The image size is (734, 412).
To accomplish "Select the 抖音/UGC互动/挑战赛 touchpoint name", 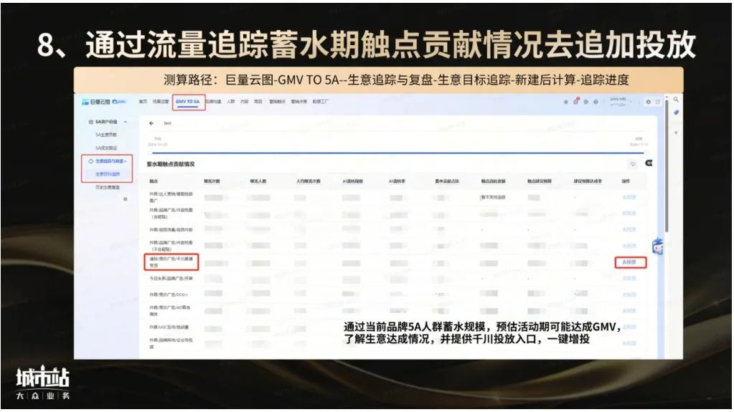I will pyautogui.click(x=169, y=327).
